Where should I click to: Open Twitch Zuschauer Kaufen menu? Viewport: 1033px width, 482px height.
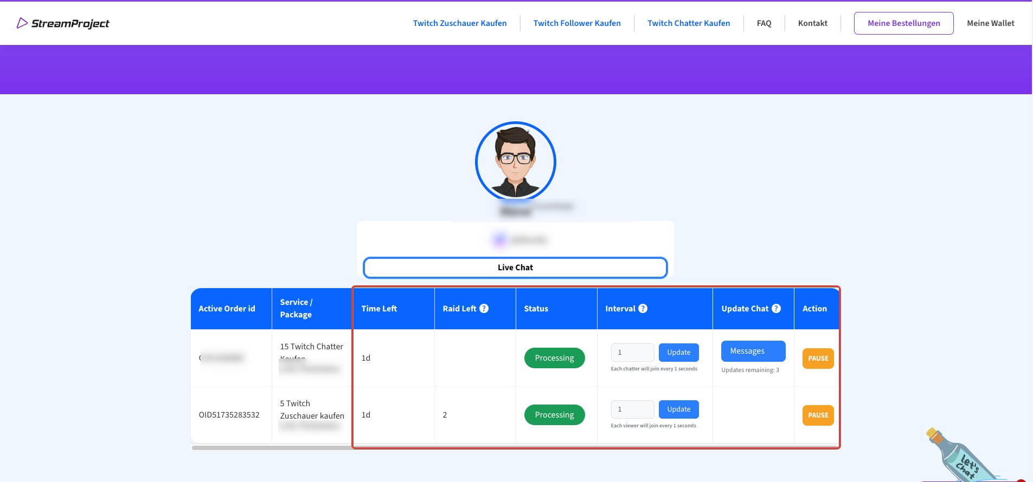460,23
